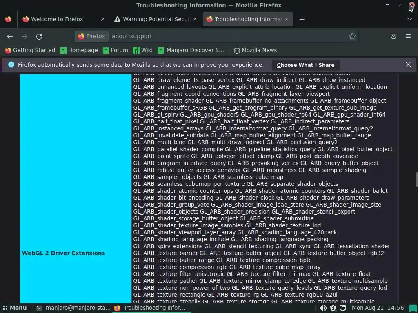Open the Homepage bookmark
Screen dimensions: 418x313
79,50
